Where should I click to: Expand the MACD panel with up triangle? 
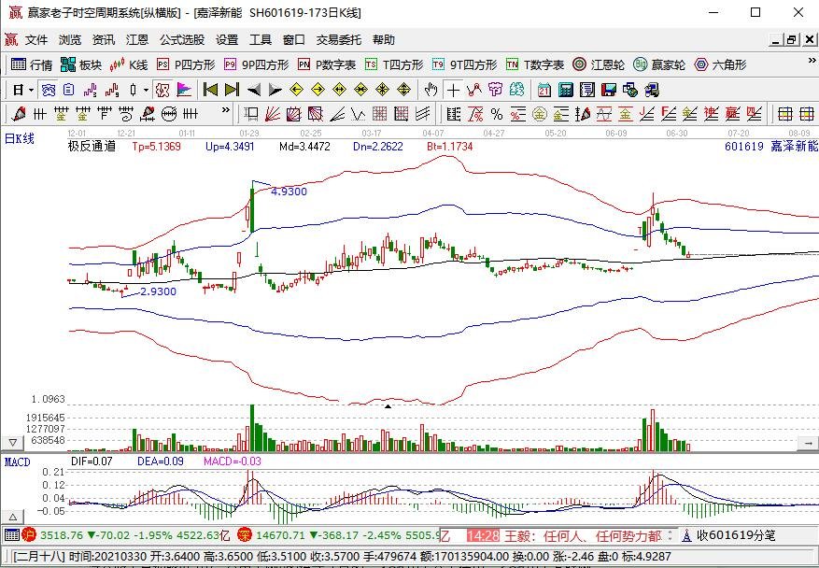pos(12,518)
